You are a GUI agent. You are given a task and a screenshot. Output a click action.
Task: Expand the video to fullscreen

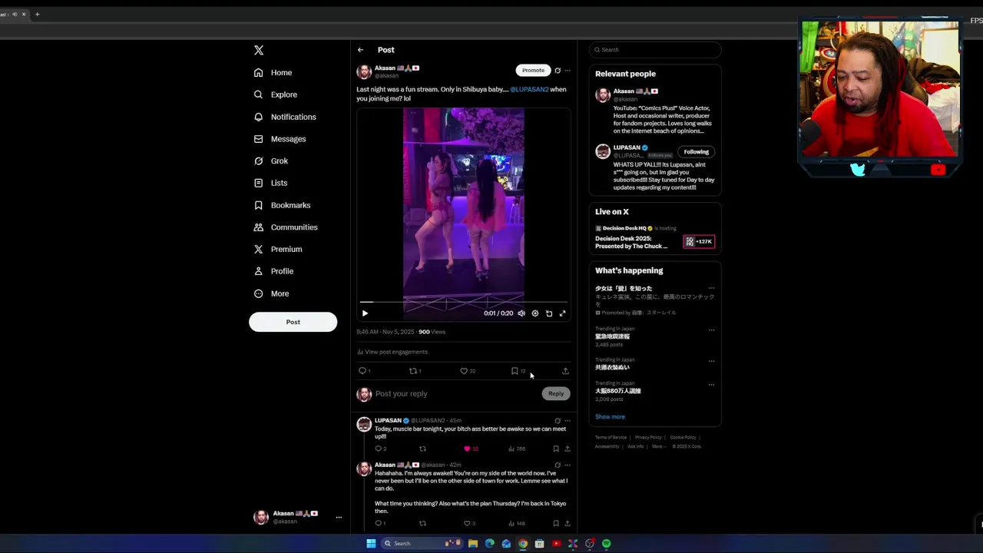[x=562, y=313]
